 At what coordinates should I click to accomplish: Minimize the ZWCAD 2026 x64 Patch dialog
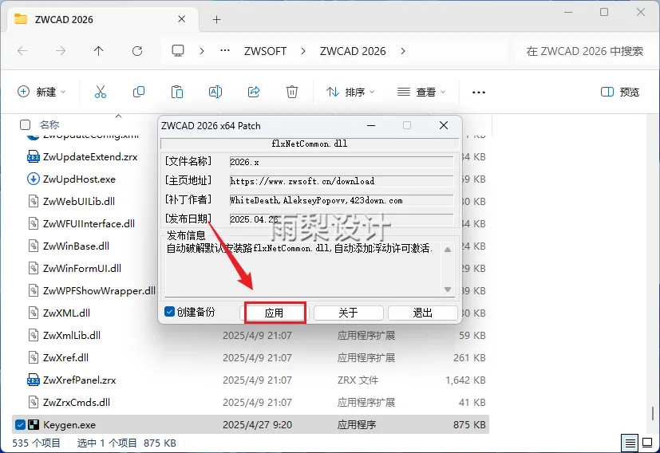[371, 125]
